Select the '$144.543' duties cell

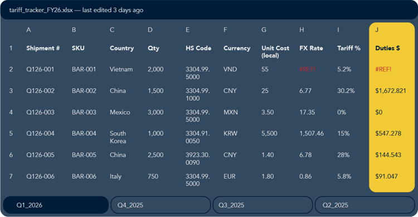click(388, 155)
